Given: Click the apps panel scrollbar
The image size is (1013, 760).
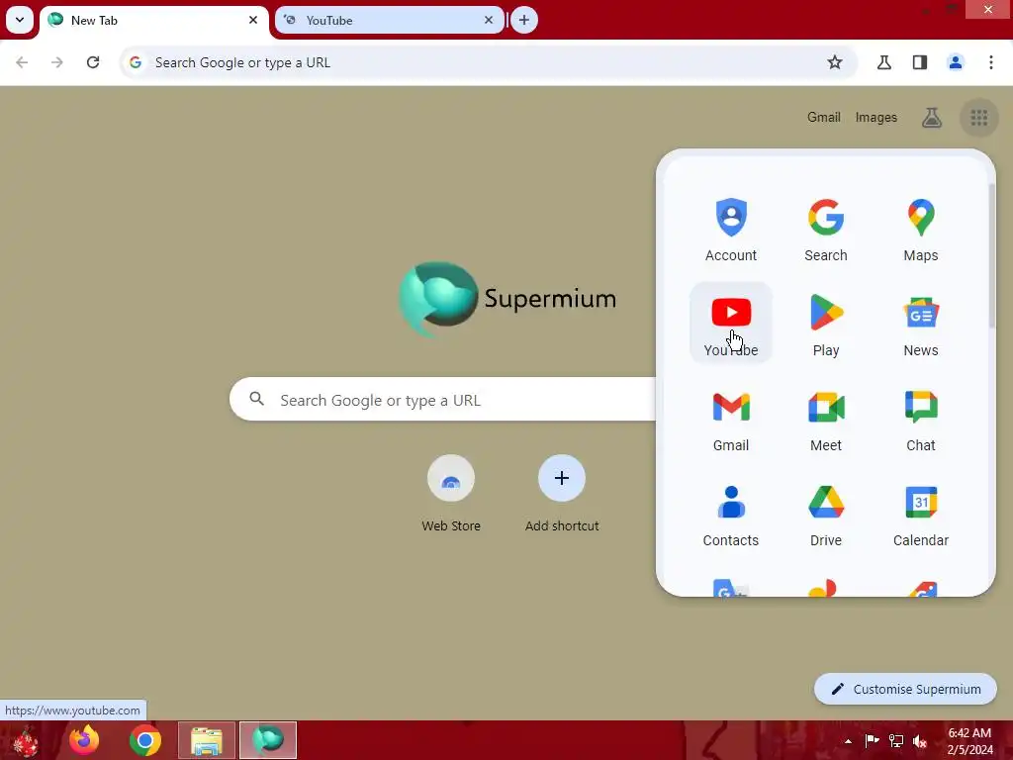Looking at the screenshot, I should click(x=991, y=255).
